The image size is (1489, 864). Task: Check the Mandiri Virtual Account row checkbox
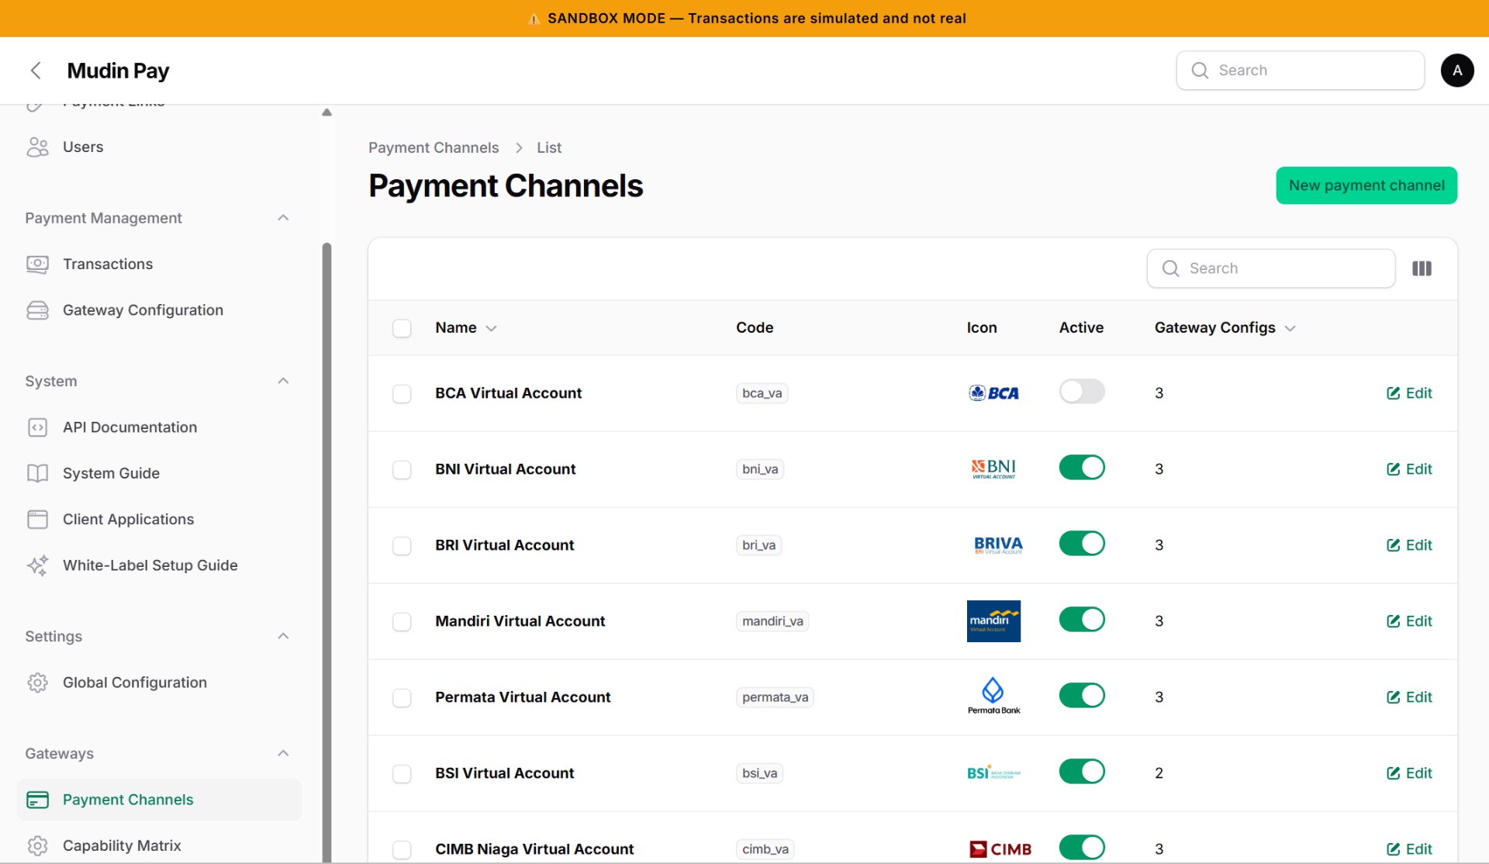tap(402, 622)
